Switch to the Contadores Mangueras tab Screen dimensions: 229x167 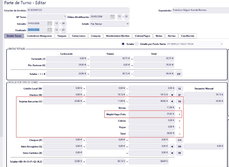39,36
